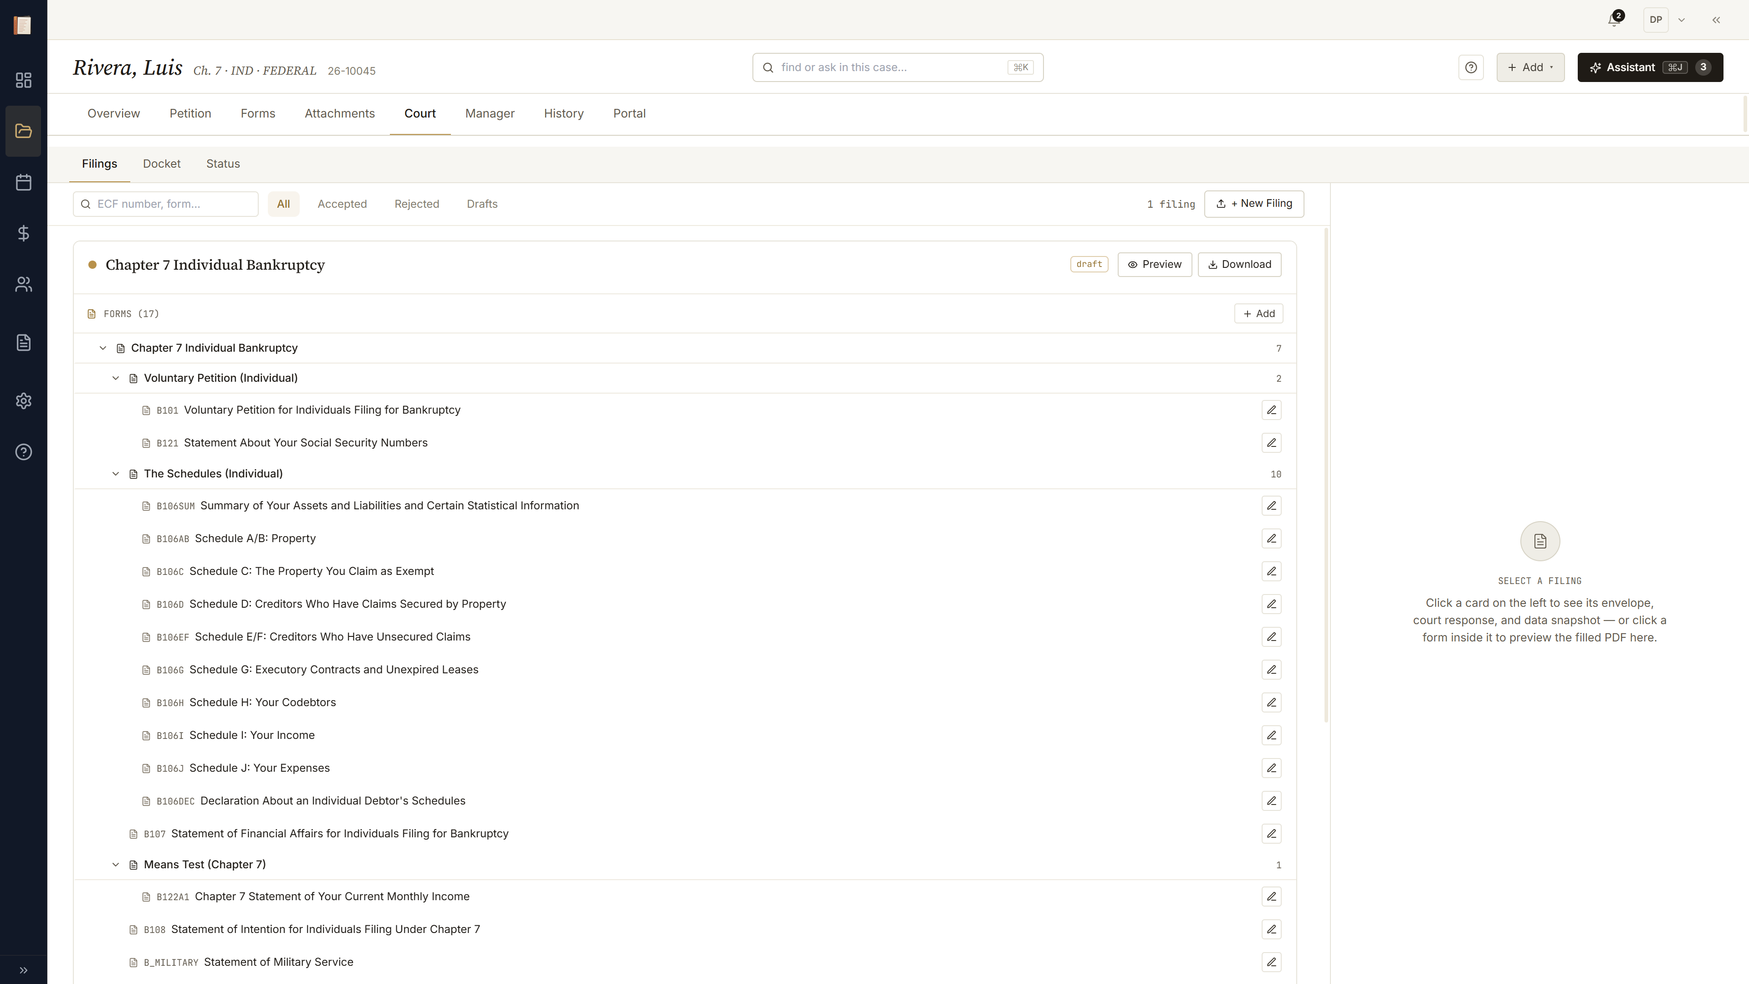Screen dimensions: 1749x984
Task: Collapse The Schedules (Individual) group
Action: click(x=115, y=474)
